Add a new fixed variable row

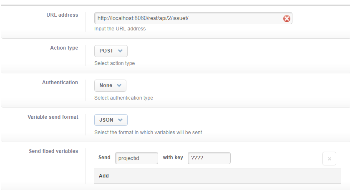217,176
